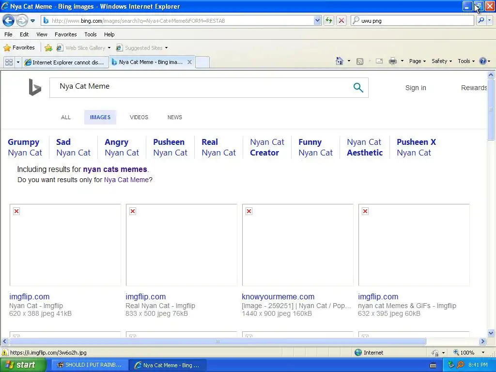The image size is (496, 372).
Task: Switch to the ALL results tab
Action: click(x=66, y=117)
